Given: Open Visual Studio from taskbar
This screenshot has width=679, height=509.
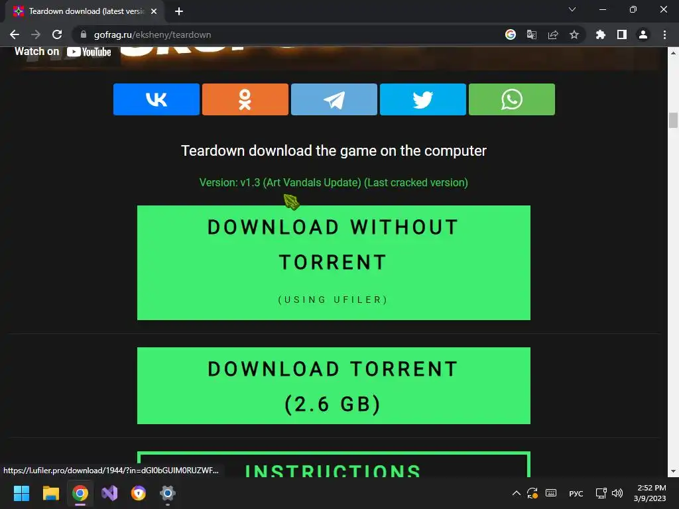Looking at the screenshot, I should tap(109, 493).
